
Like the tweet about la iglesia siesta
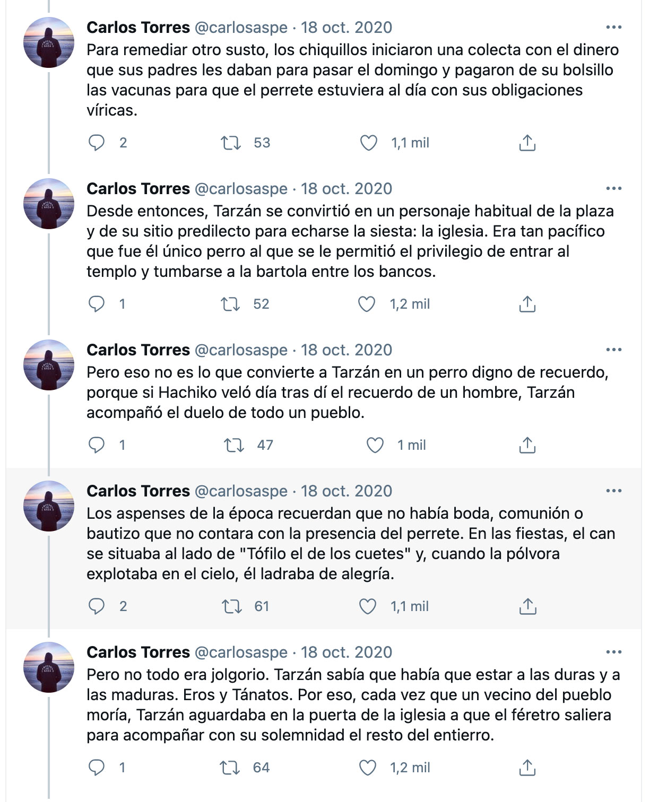pos(367,304)
